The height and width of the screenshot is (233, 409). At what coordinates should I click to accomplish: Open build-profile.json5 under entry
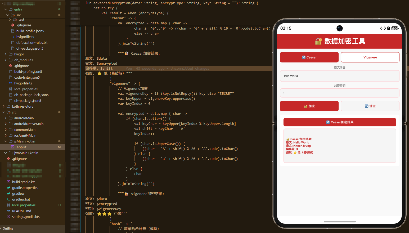pyautogui.click(x=30, y=31)
